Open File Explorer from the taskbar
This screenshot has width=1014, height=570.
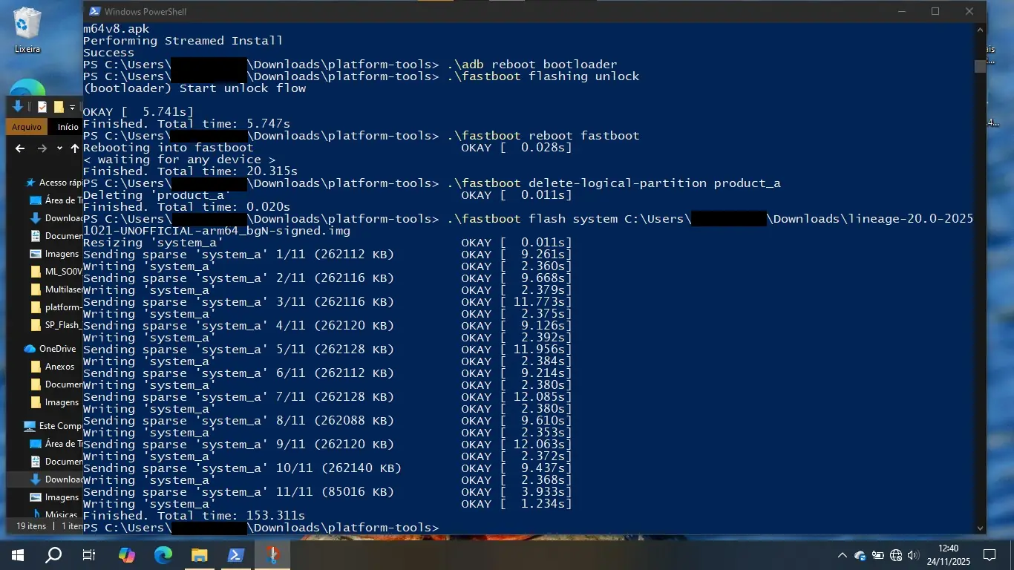pyautogui.click(x=198, y=554)
